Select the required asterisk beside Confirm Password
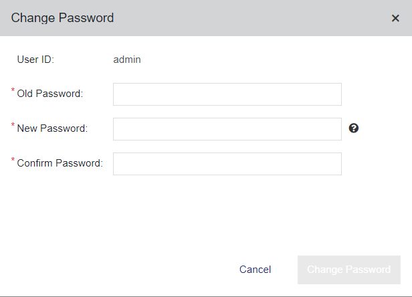412x297 pixels. pos(13,160)
